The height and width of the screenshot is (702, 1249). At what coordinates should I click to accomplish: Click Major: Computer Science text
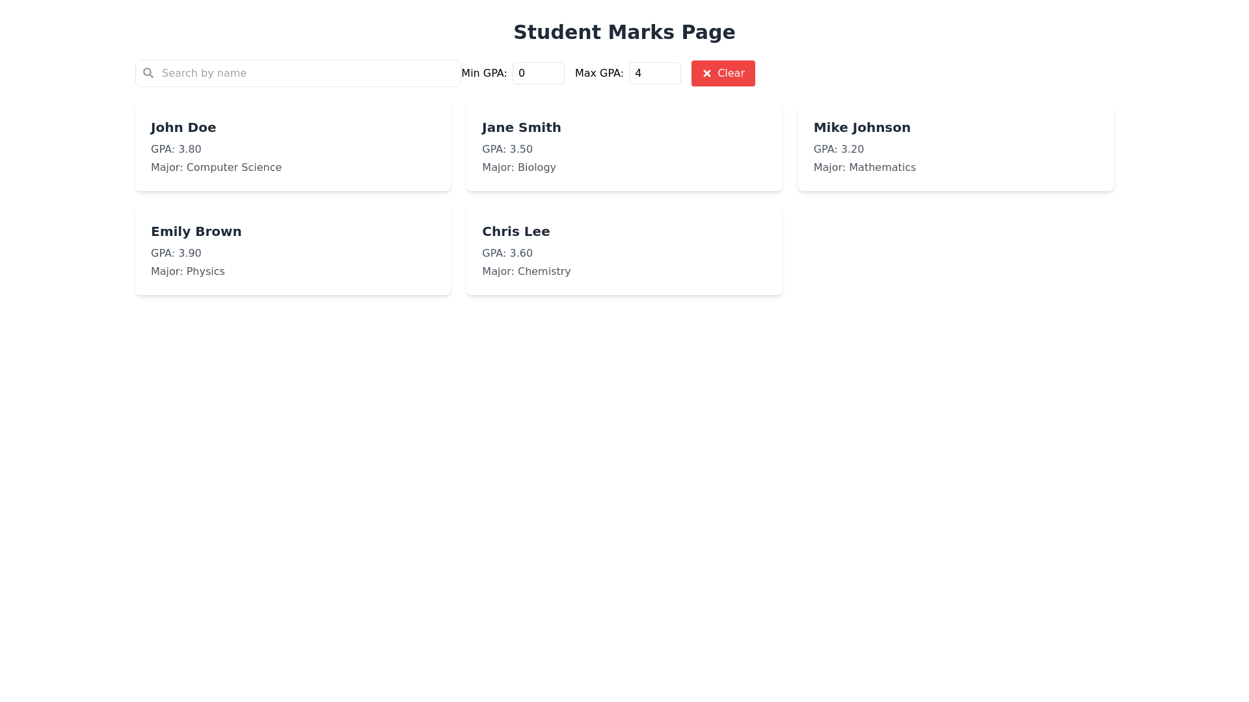(x=216, y=168)
